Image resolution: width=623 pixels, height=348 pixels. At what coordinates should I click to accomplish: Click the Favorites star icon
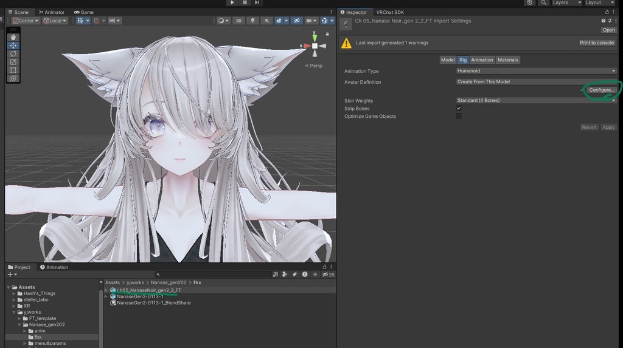tap(315, 274)
